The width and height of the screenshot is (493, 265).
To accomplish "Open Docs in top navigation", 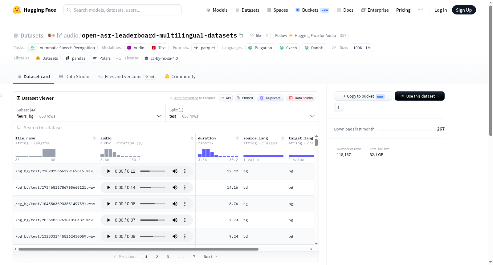I will point(345,10).
